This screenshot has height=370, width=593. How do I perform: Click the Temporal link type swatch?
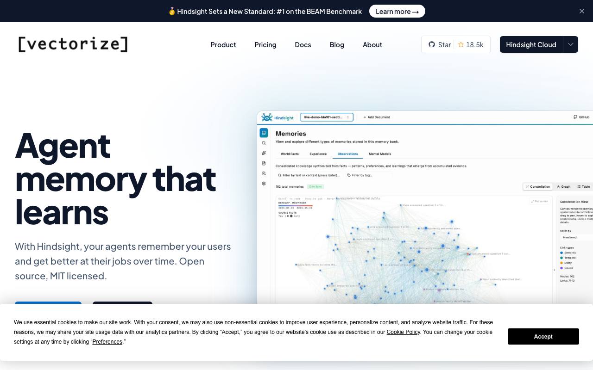562,258
